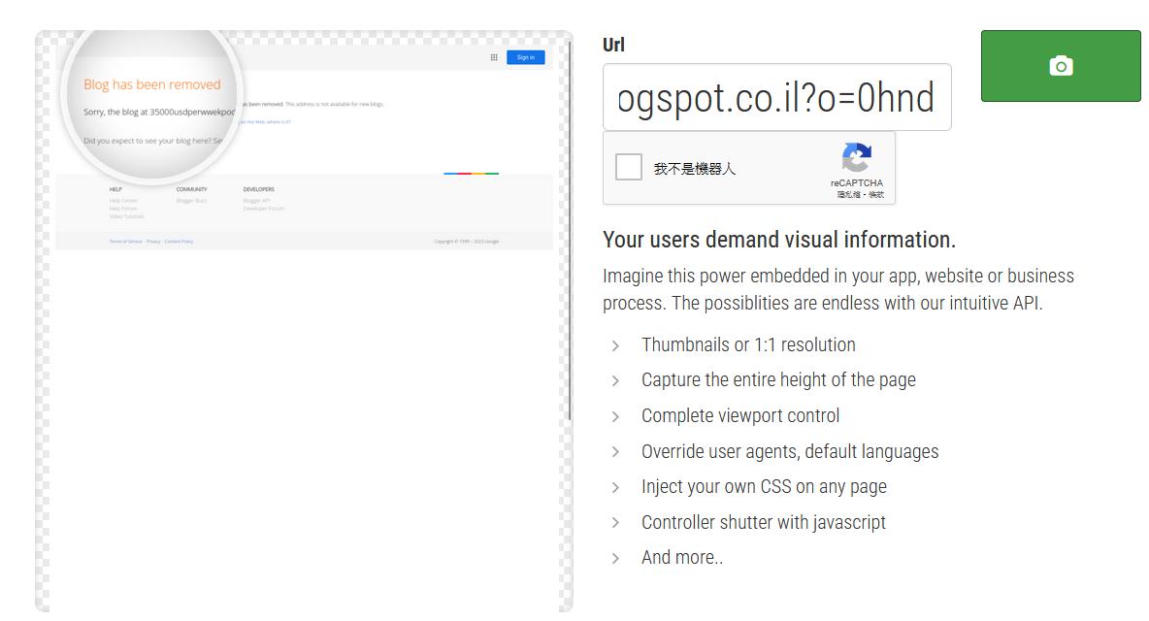1149x621 pixels.
Task: Click "Capture the entire height of the page"
Action: (778, 380)
